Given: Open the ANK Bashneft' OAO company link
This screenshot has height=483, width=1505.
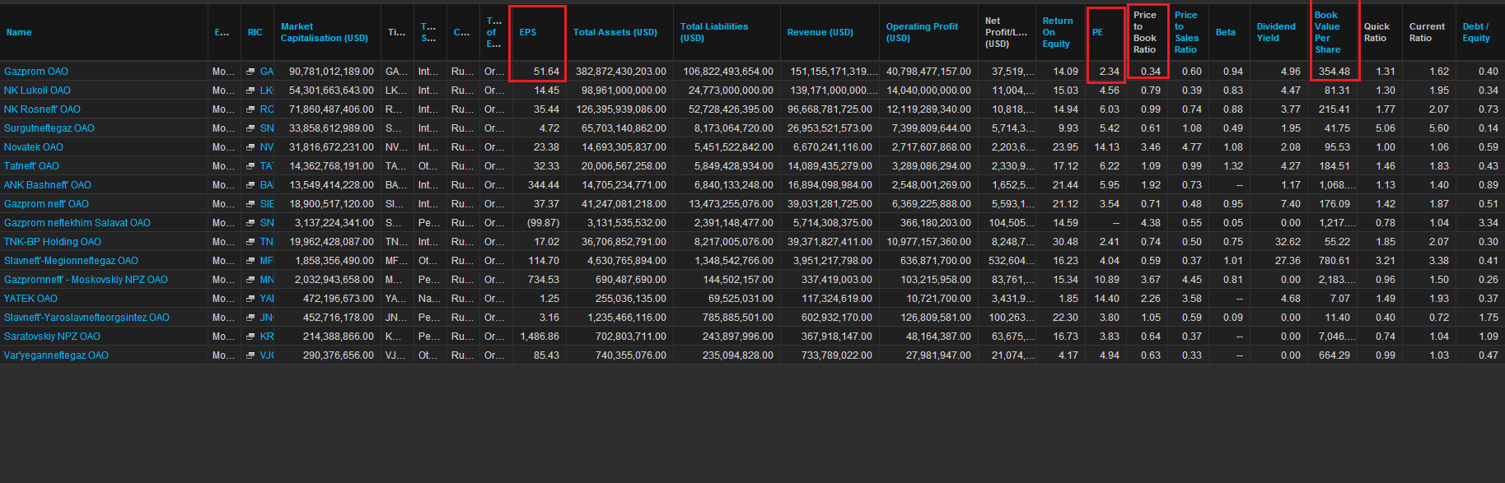Looking at the screenshot, I should coord(48,185).
